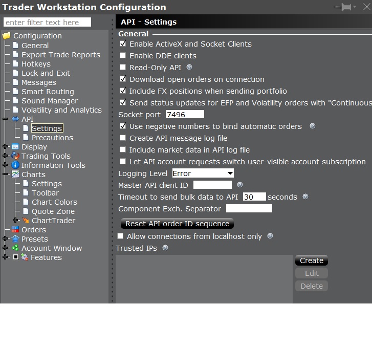
Task: Expand the ChartTrader node
Action: [x=16, y=220]
